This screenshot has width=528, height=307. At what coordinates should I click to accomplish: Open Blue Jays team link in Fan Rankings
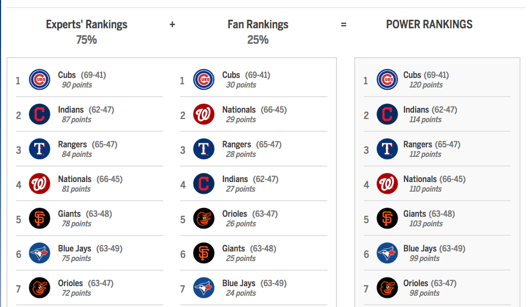pyautogui.click(x=239, y=284)
